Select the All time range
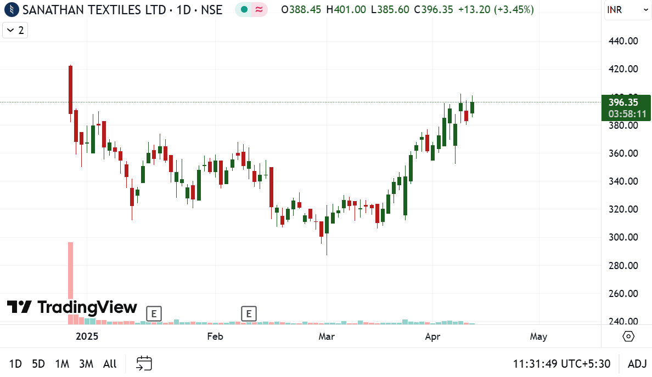This screenshot has width=652, height=377. click(110, 364)
